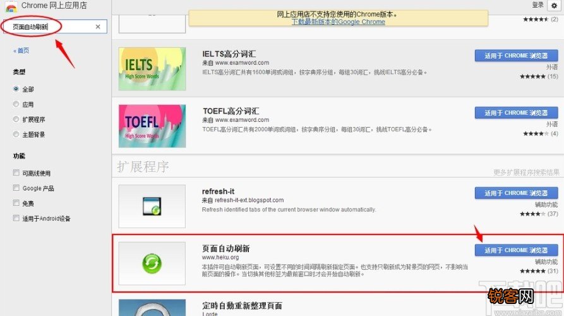Click www.examword.com under IELTS listing
Image resolution: width=564 pixels, height=316 pixels.
tap(242, 63)
